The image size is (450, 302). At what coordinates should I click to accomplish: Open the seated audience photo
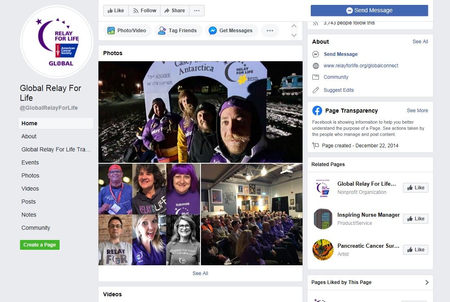pyautogui.click(x=252, y=215)
